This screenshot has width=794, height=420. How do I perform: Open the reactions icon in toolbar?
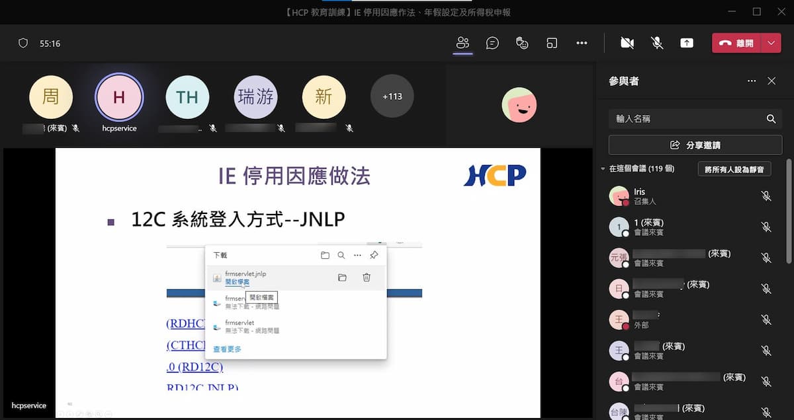(522, 43)
